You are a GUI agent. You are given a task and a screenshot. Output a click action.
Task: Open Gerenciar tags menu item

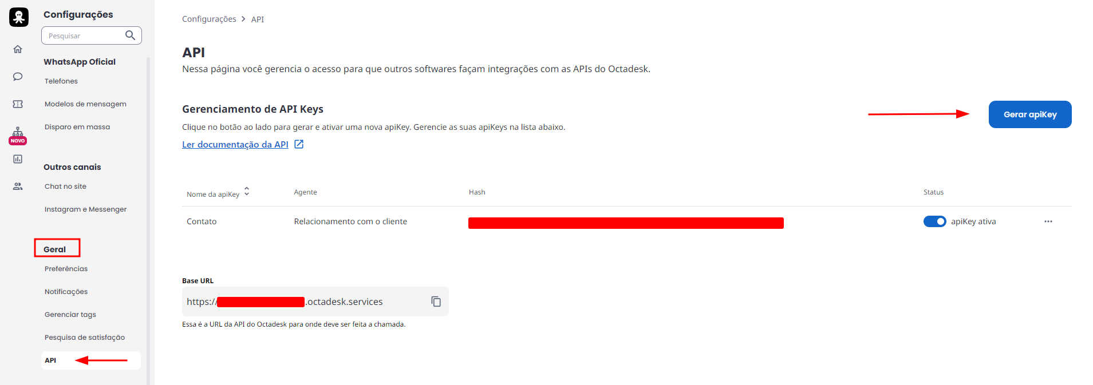(70, 315)
